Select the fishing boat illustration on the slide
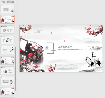Screen dimensions: 105x98 (94, 48)
